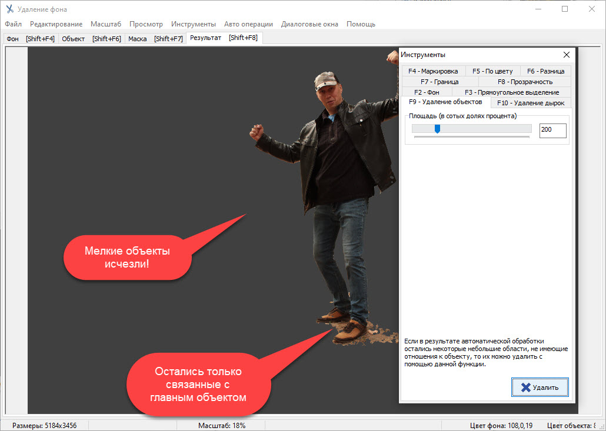Open the Диалоговые окна menu
This screenshot has height=431, width=606.
tap(309, 24)
